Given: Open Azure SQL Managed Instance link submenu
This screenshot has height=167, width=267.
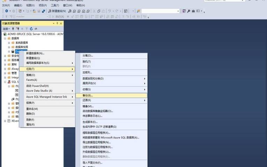Looking at the screenshot, I should pos(47,97).
